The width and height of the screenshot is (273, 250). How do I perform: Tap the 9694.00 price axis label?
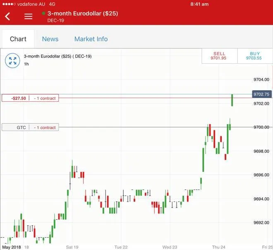tap(261, 199)
